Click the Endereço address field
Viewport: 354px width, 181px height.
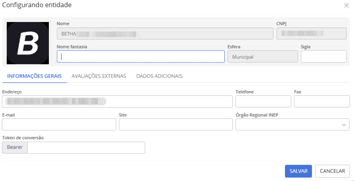click(x=117, y=101)
